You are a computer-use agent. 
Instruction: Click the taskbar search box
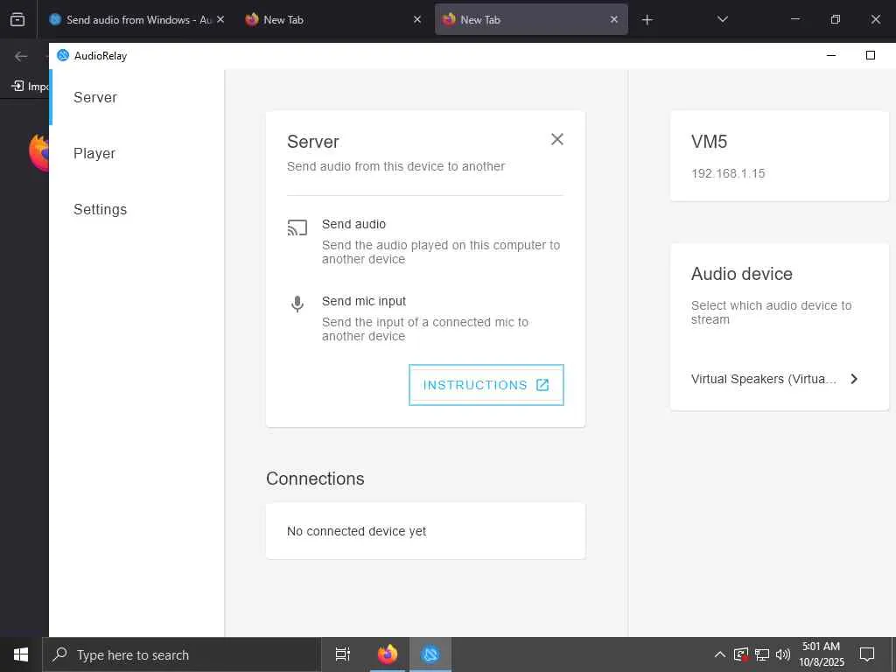[182, 654]
